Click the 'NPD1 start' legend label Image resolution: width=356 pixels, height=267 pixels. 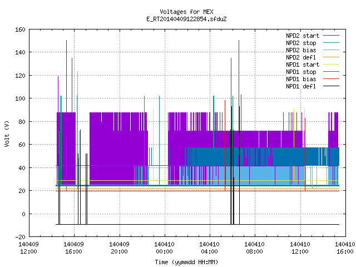click(x=303, y=65)
